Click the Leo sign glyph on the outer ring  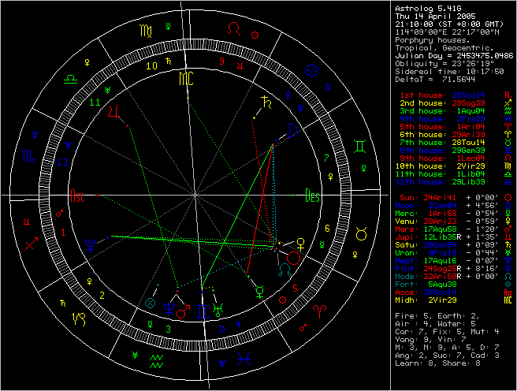point(234,28)
